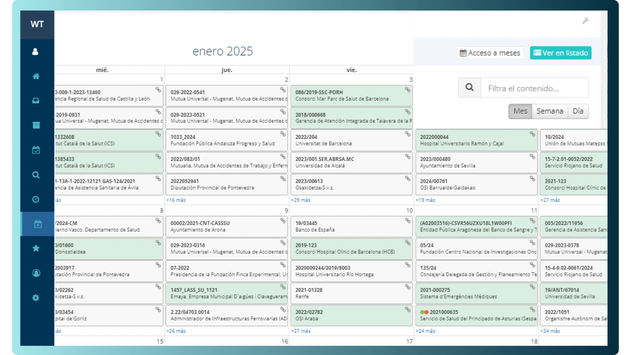The image size is (631, 355).
Task: Open search from the sidebar magnifier
Action: pos(36,175)
